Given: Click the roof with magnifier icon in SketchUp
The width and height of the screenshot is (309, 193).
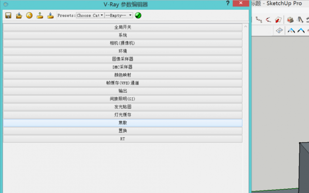Looking at the screenshot, I should (291, 30).
